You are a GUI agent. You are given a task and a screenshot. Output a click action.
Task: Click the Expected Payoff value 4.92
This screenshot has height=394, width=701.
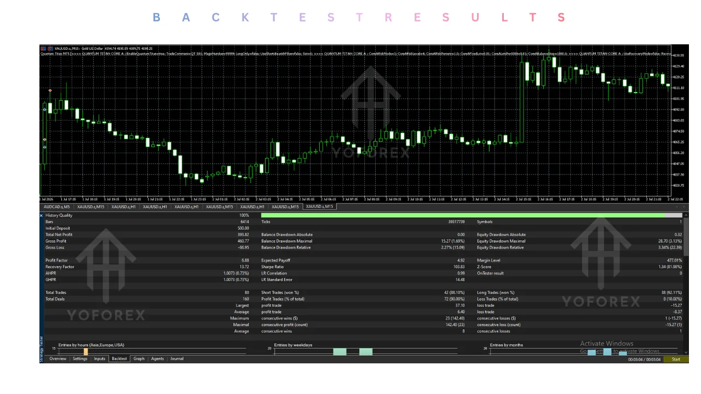click(x=461, y=260)
